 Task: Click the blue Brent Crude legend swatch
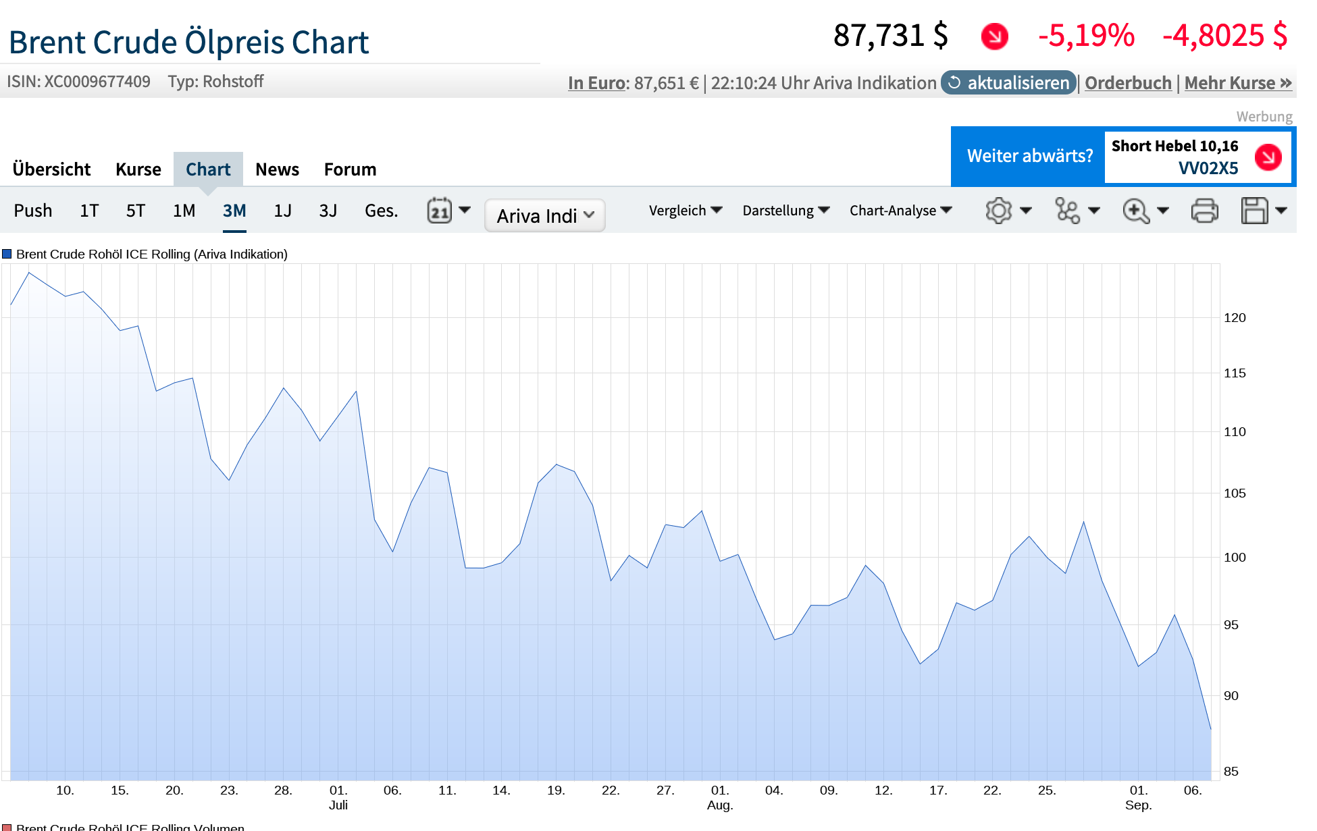tap(7, 254)
